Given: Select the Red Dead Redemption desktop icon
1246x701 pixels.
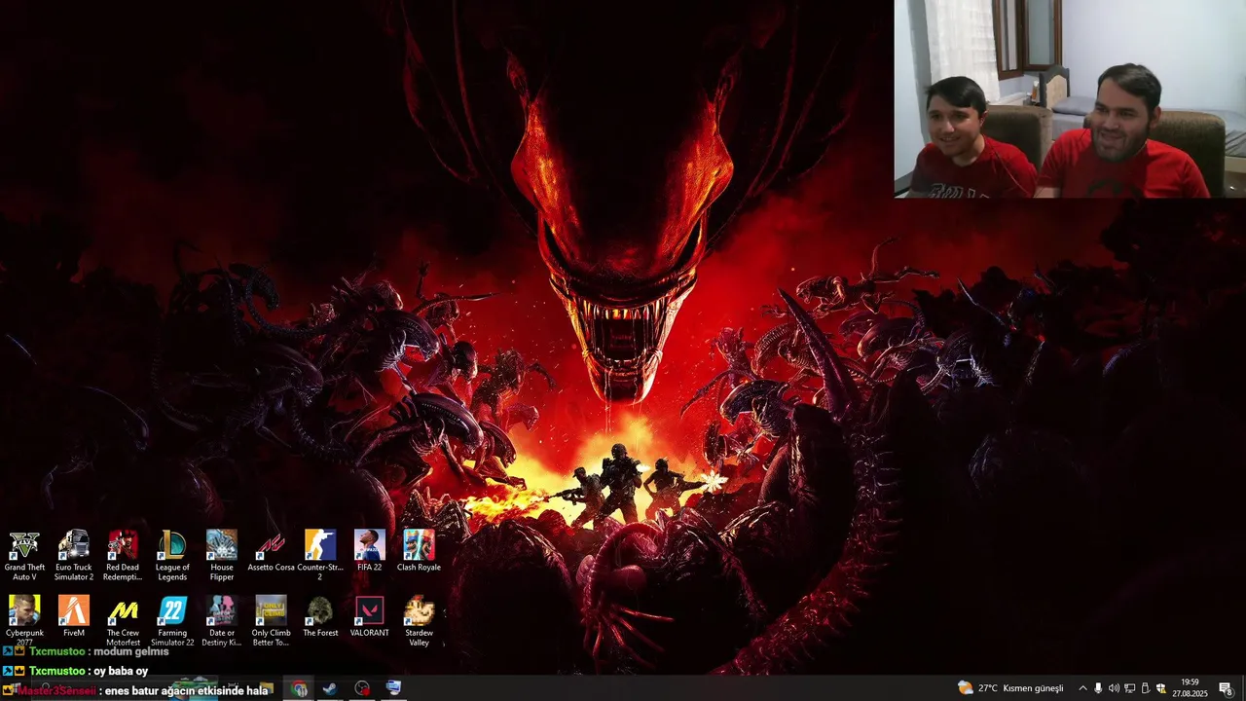Looking at the screenshot, I should pyautogui.click(x=123, y=556).
